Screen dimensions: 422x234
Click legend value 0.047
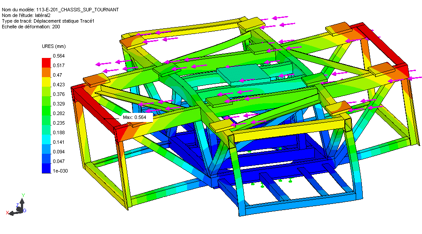(59, 161)
